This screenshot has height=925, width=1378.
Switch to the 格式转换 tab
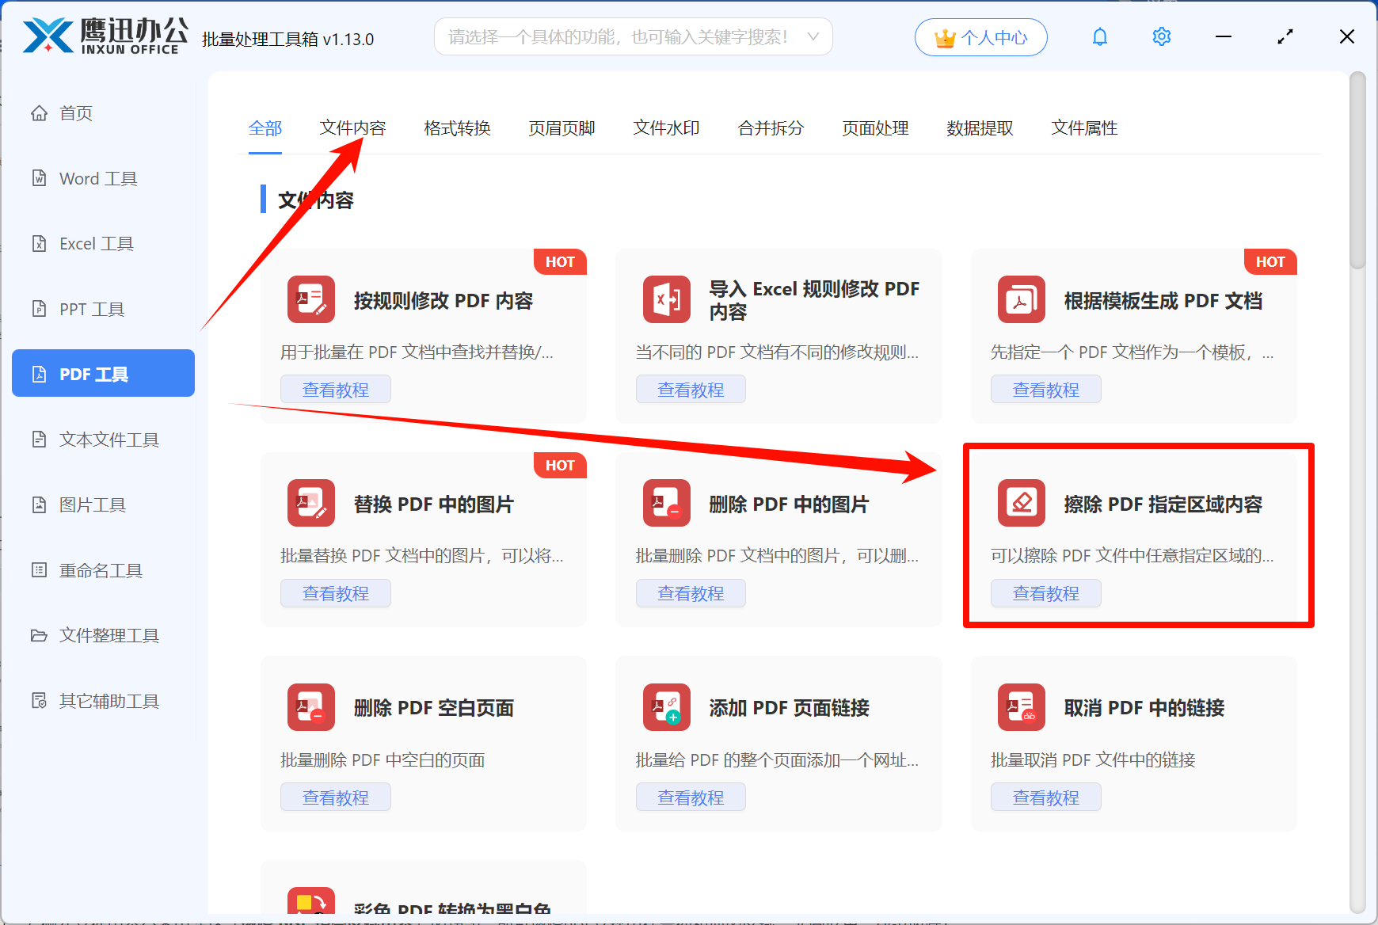click(456, 128)
